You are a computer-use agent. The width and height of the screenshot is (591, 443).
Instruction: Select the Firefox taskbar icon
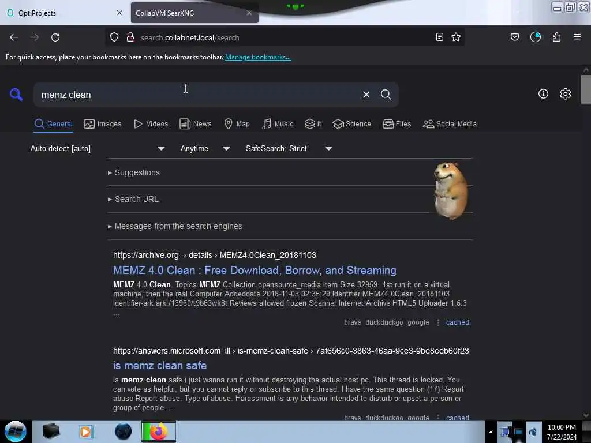[x=159, y=431]
